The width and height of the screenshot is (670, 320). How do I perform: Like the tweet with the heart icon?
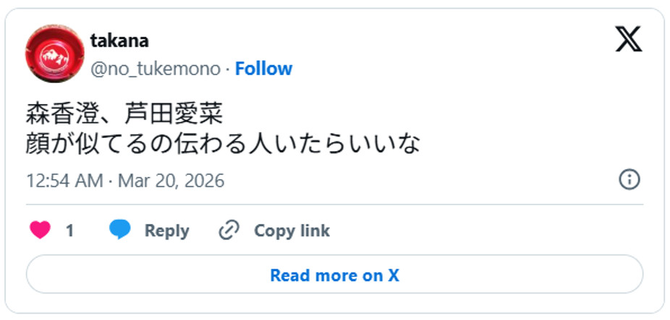click(41, 230)
